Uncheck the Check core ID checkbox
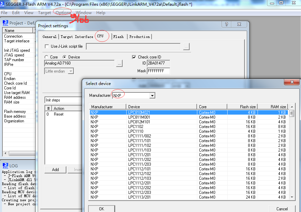Screen dimensions: 301x212 [x=134, y=57]
